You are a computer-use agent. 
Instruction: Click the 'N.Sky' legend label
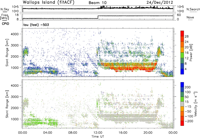pos(5,9)
